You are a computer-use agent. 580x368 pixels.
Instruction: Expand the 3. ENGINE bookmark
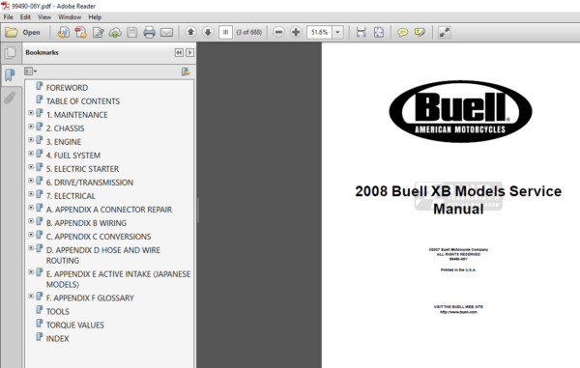31,140
